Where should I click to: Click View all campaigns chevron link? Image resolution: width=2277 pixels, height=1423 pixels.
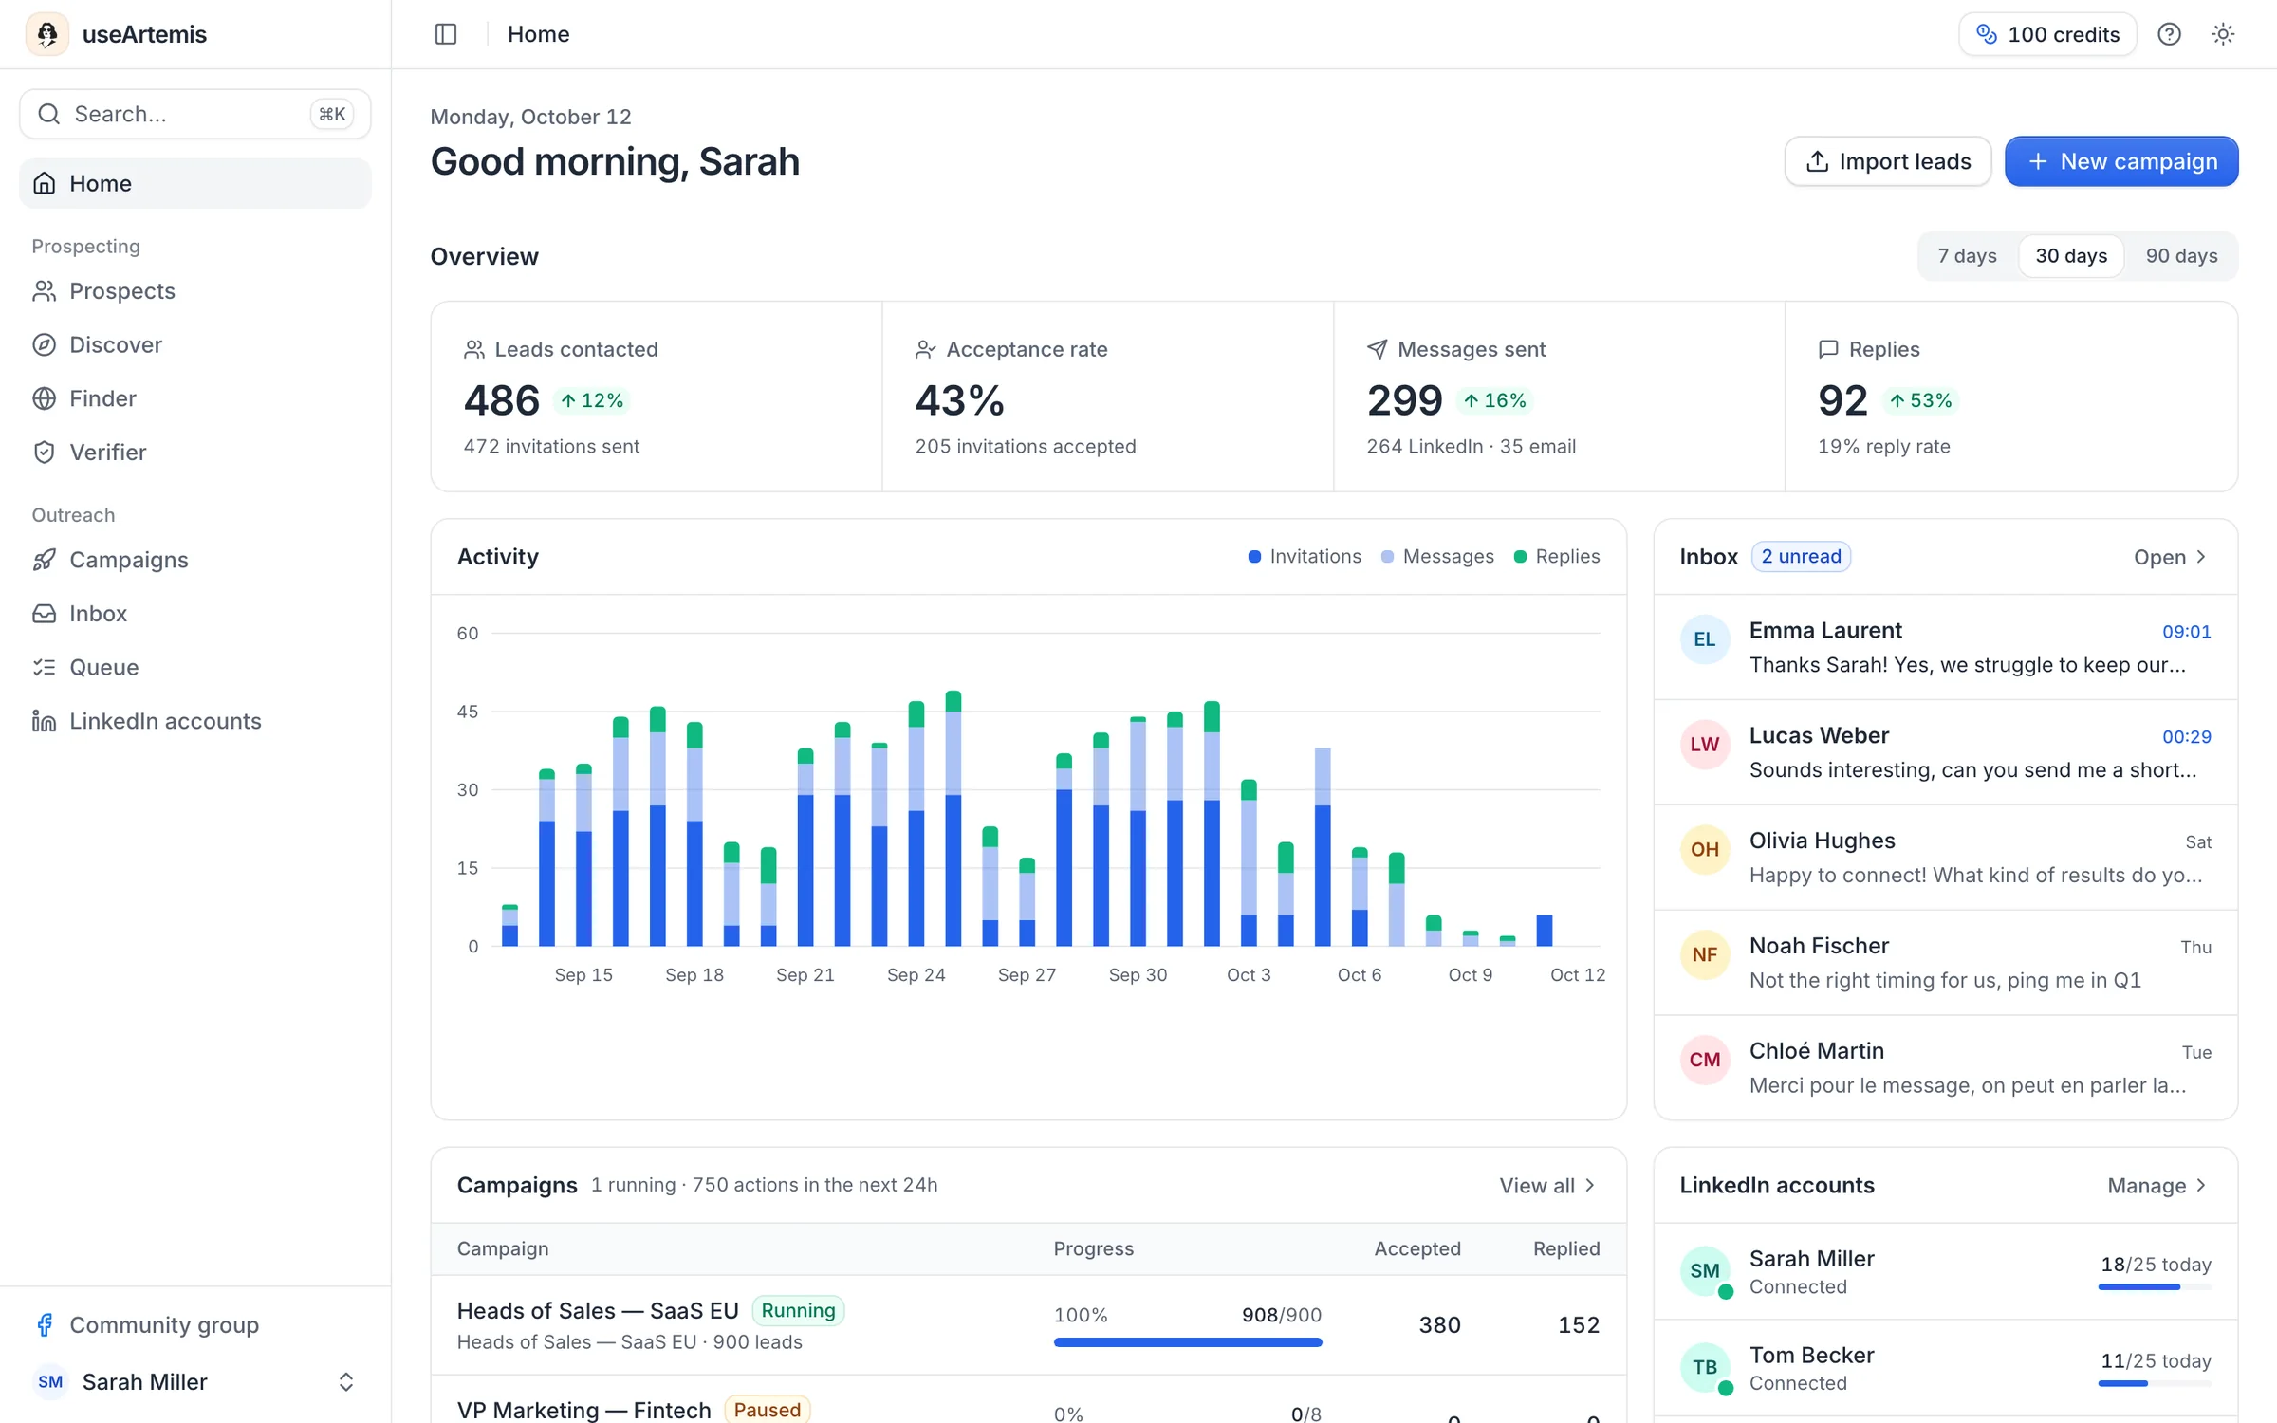coord(1547,1186)
